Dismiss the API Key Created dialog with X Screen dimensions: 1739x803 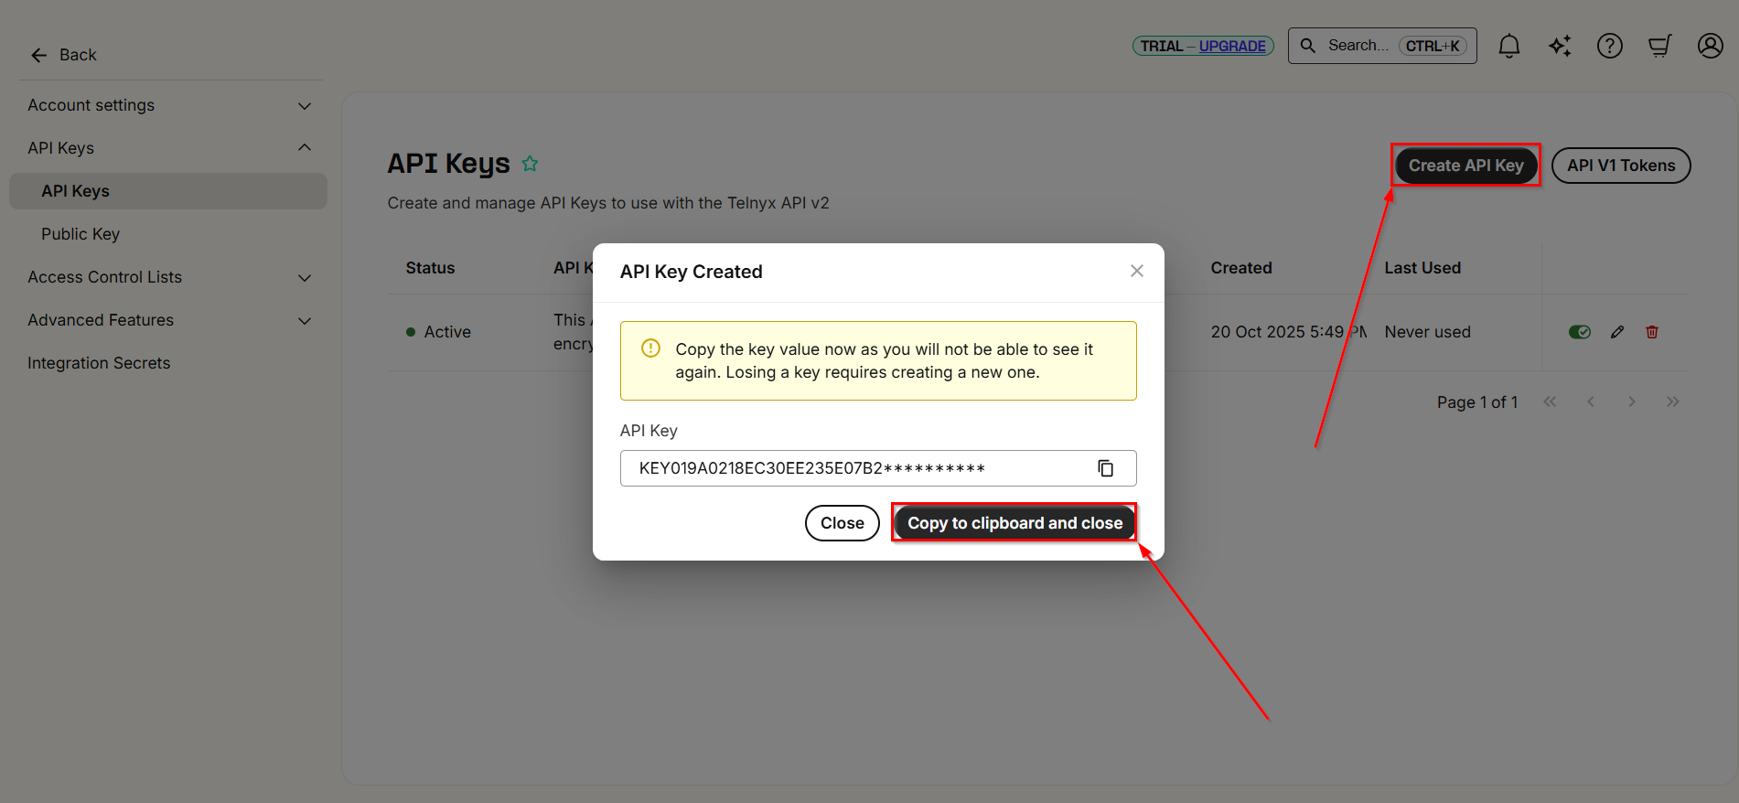[x=1136, y=271]
